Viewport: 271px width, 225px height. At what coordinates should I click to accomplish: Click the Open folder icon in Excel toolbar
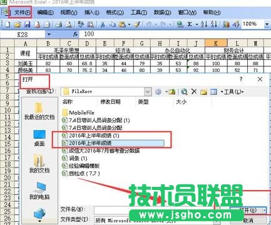(18, 24)
